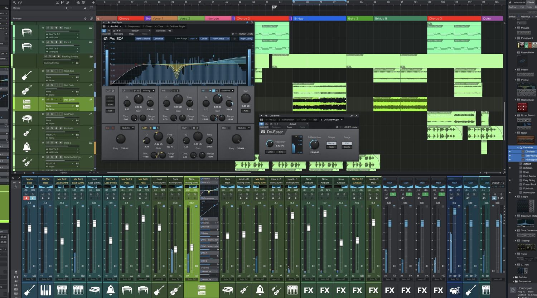This screenshot has height=298, width=537.
Task: Open LF band Peaking type dropdown
Action: [x=148, y=91]
